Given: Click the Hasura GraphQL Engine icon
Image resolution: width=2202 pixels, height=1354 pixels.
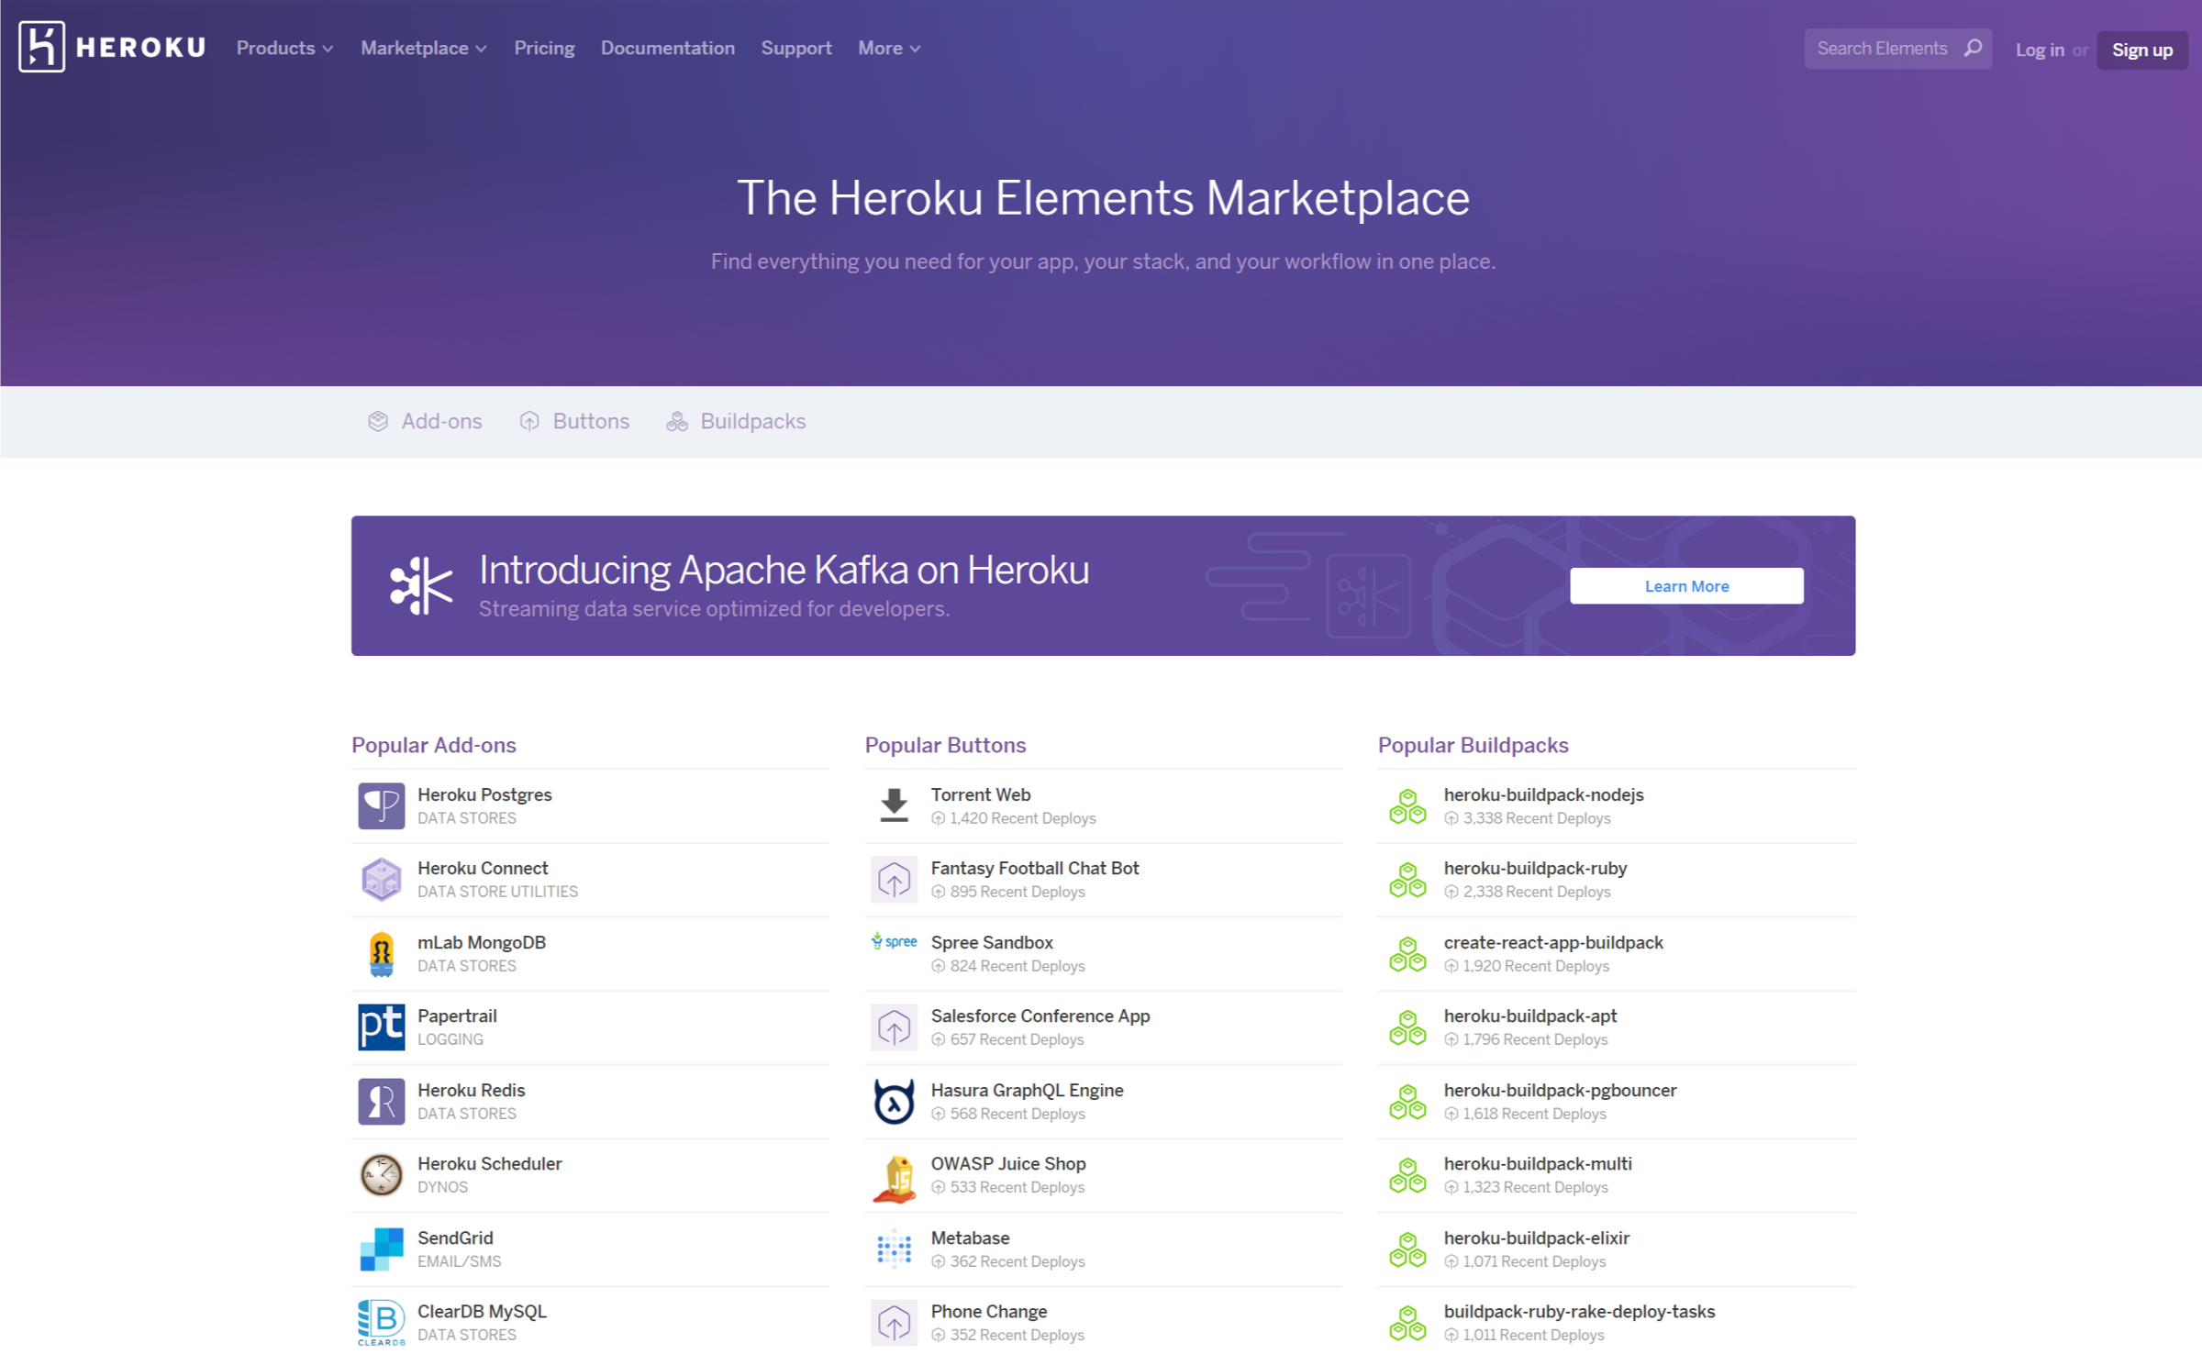Looking at the screenshot, I should [894, 1101].
